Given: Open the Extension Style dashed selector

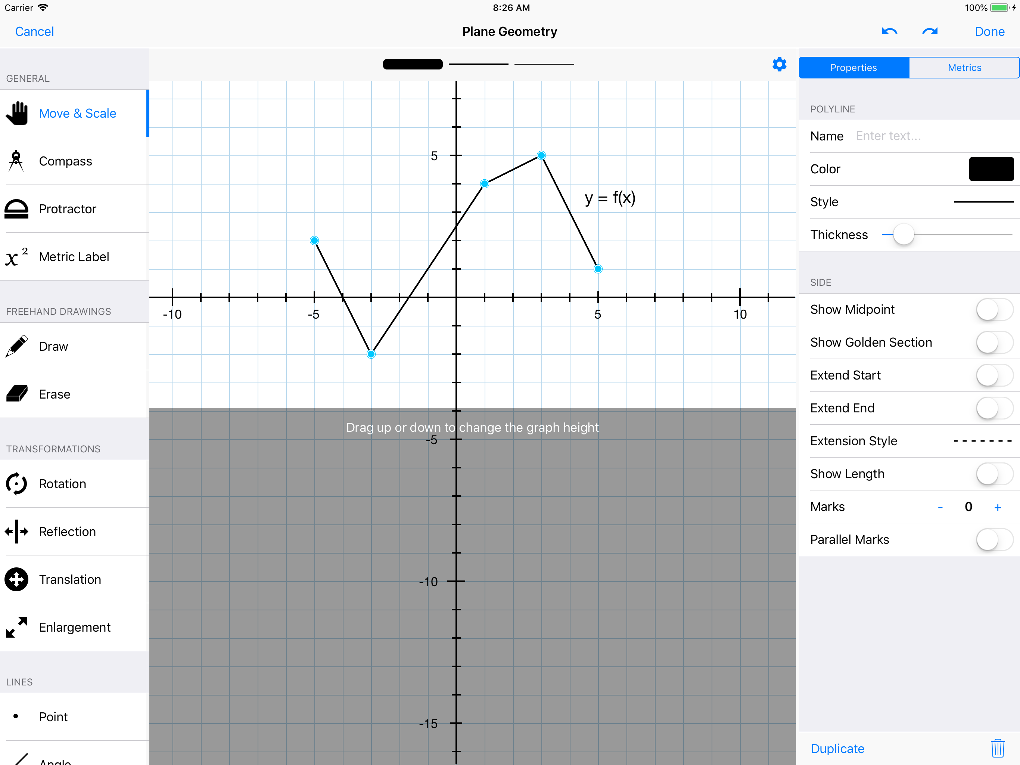Looking at the screenshot, I should coord(982,441).
